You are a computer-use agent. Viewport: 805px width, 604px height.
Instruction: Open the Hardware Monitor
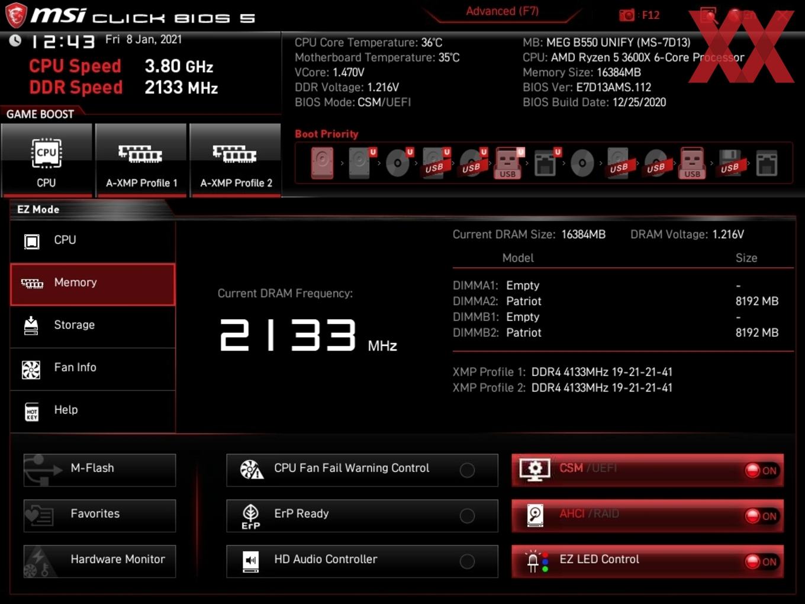99,561
